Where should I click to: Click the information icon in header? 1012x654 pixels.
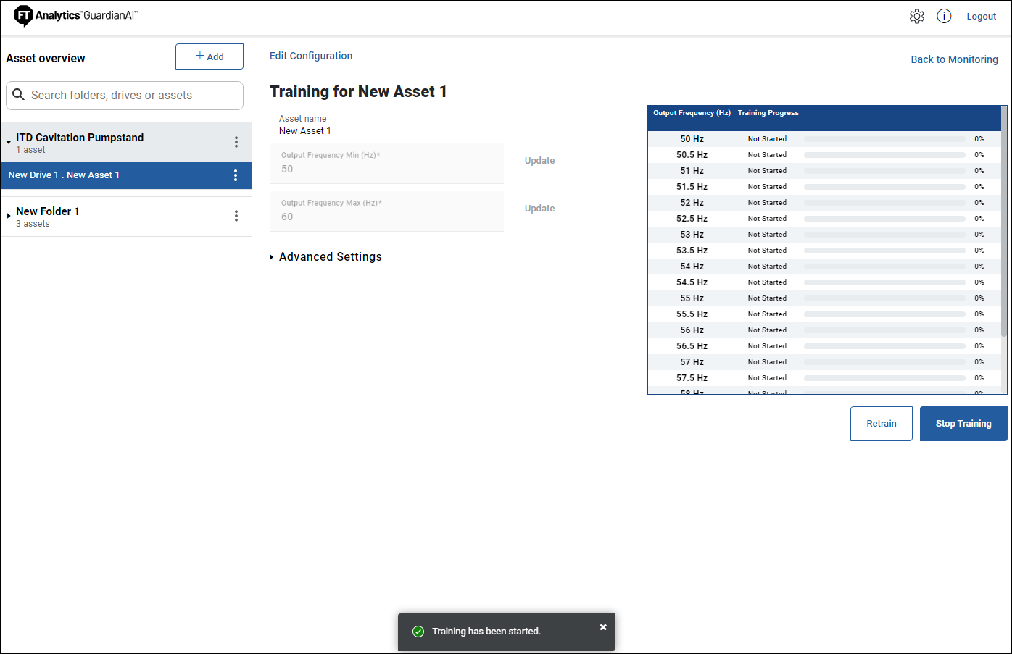coord(943,17)
